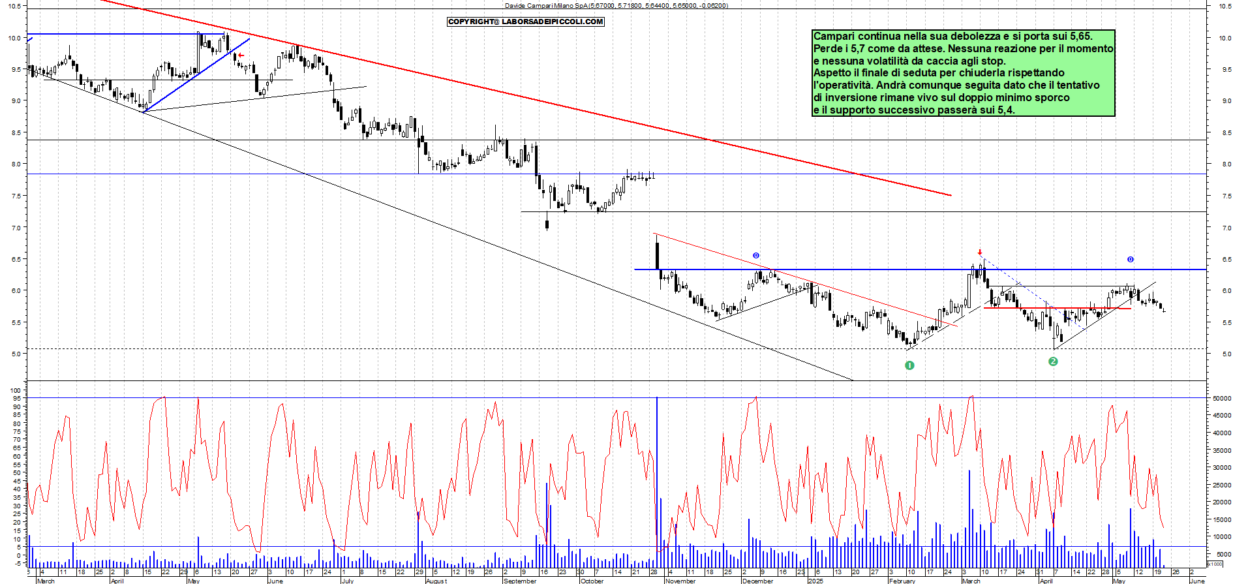Click the line 'e il supporto successivo passerà sui 5,4'
The width and height of the screenshot is (1233, 584).
coord(914,110)
